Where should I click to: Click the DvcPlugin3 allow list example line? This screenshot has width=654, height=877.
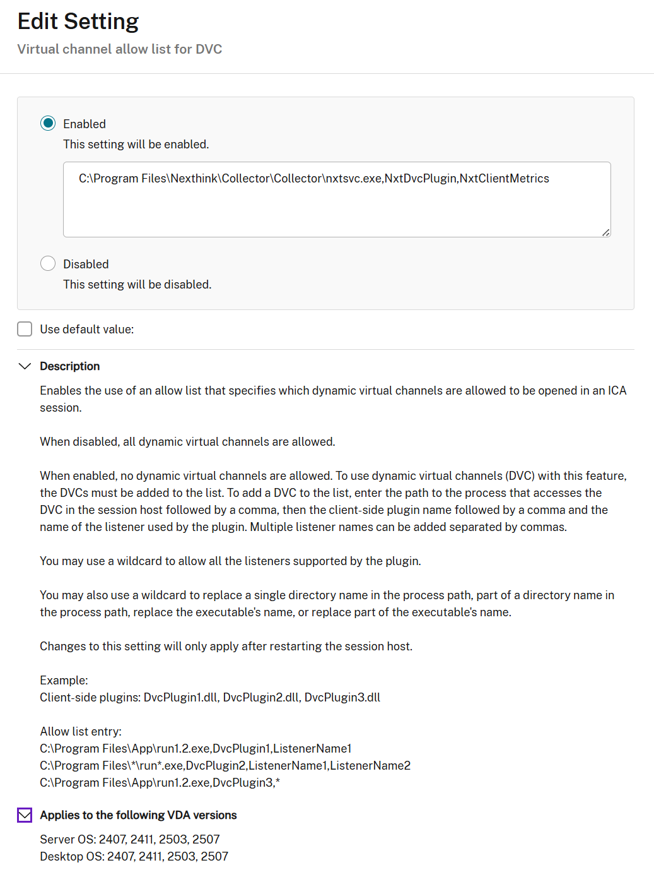coord(160,782)
